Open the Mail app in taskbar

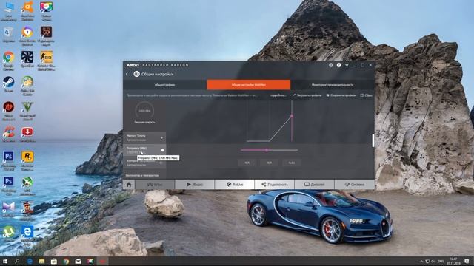click(x=78, y=261)
